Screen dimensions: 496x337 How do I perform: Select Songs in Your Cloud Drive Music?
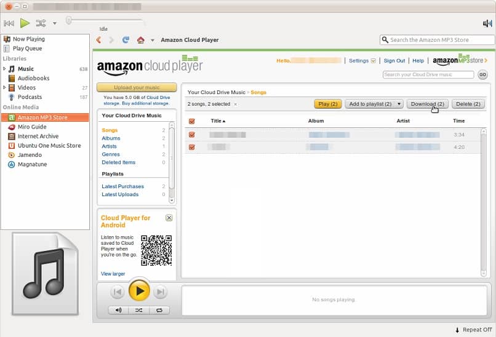pyautogui.click(x=110, y=130)
